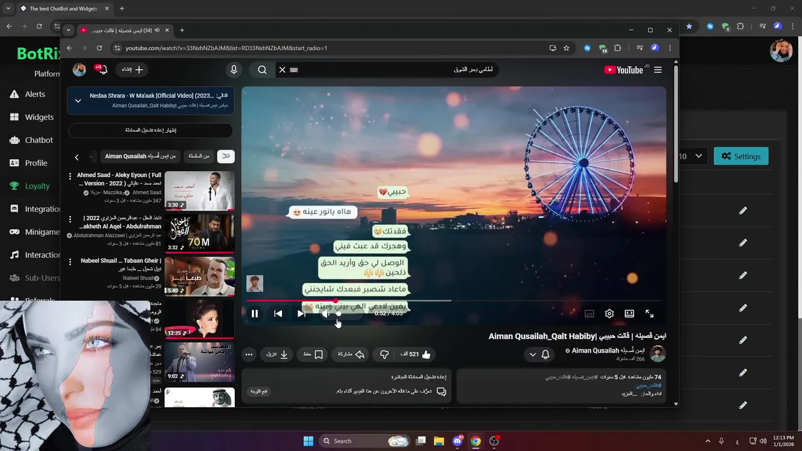The height and width of the screenshot is (451, 802).
Task: Dislike the current video
Action: tap(385, 355)
